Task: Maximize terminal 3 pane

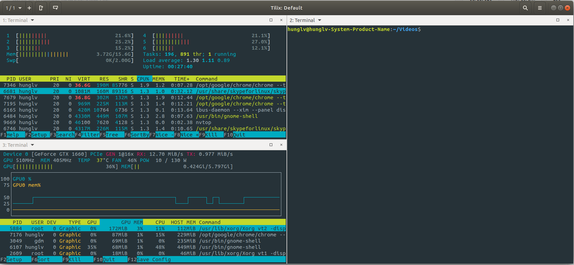Action: [271, 145]
